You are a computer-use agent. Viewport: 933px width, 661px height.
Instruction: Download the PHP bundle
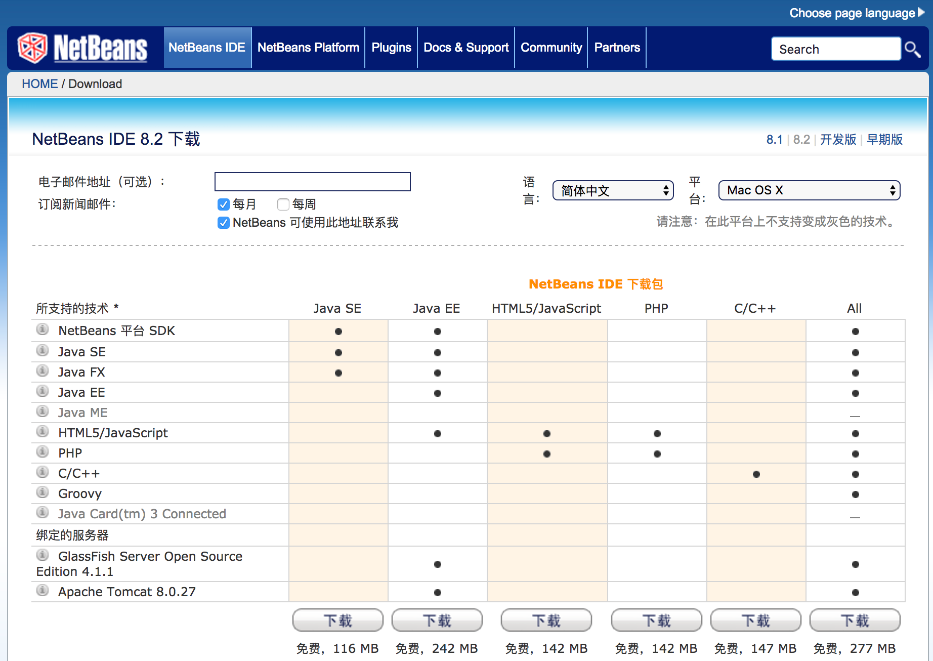coord(657,620)
